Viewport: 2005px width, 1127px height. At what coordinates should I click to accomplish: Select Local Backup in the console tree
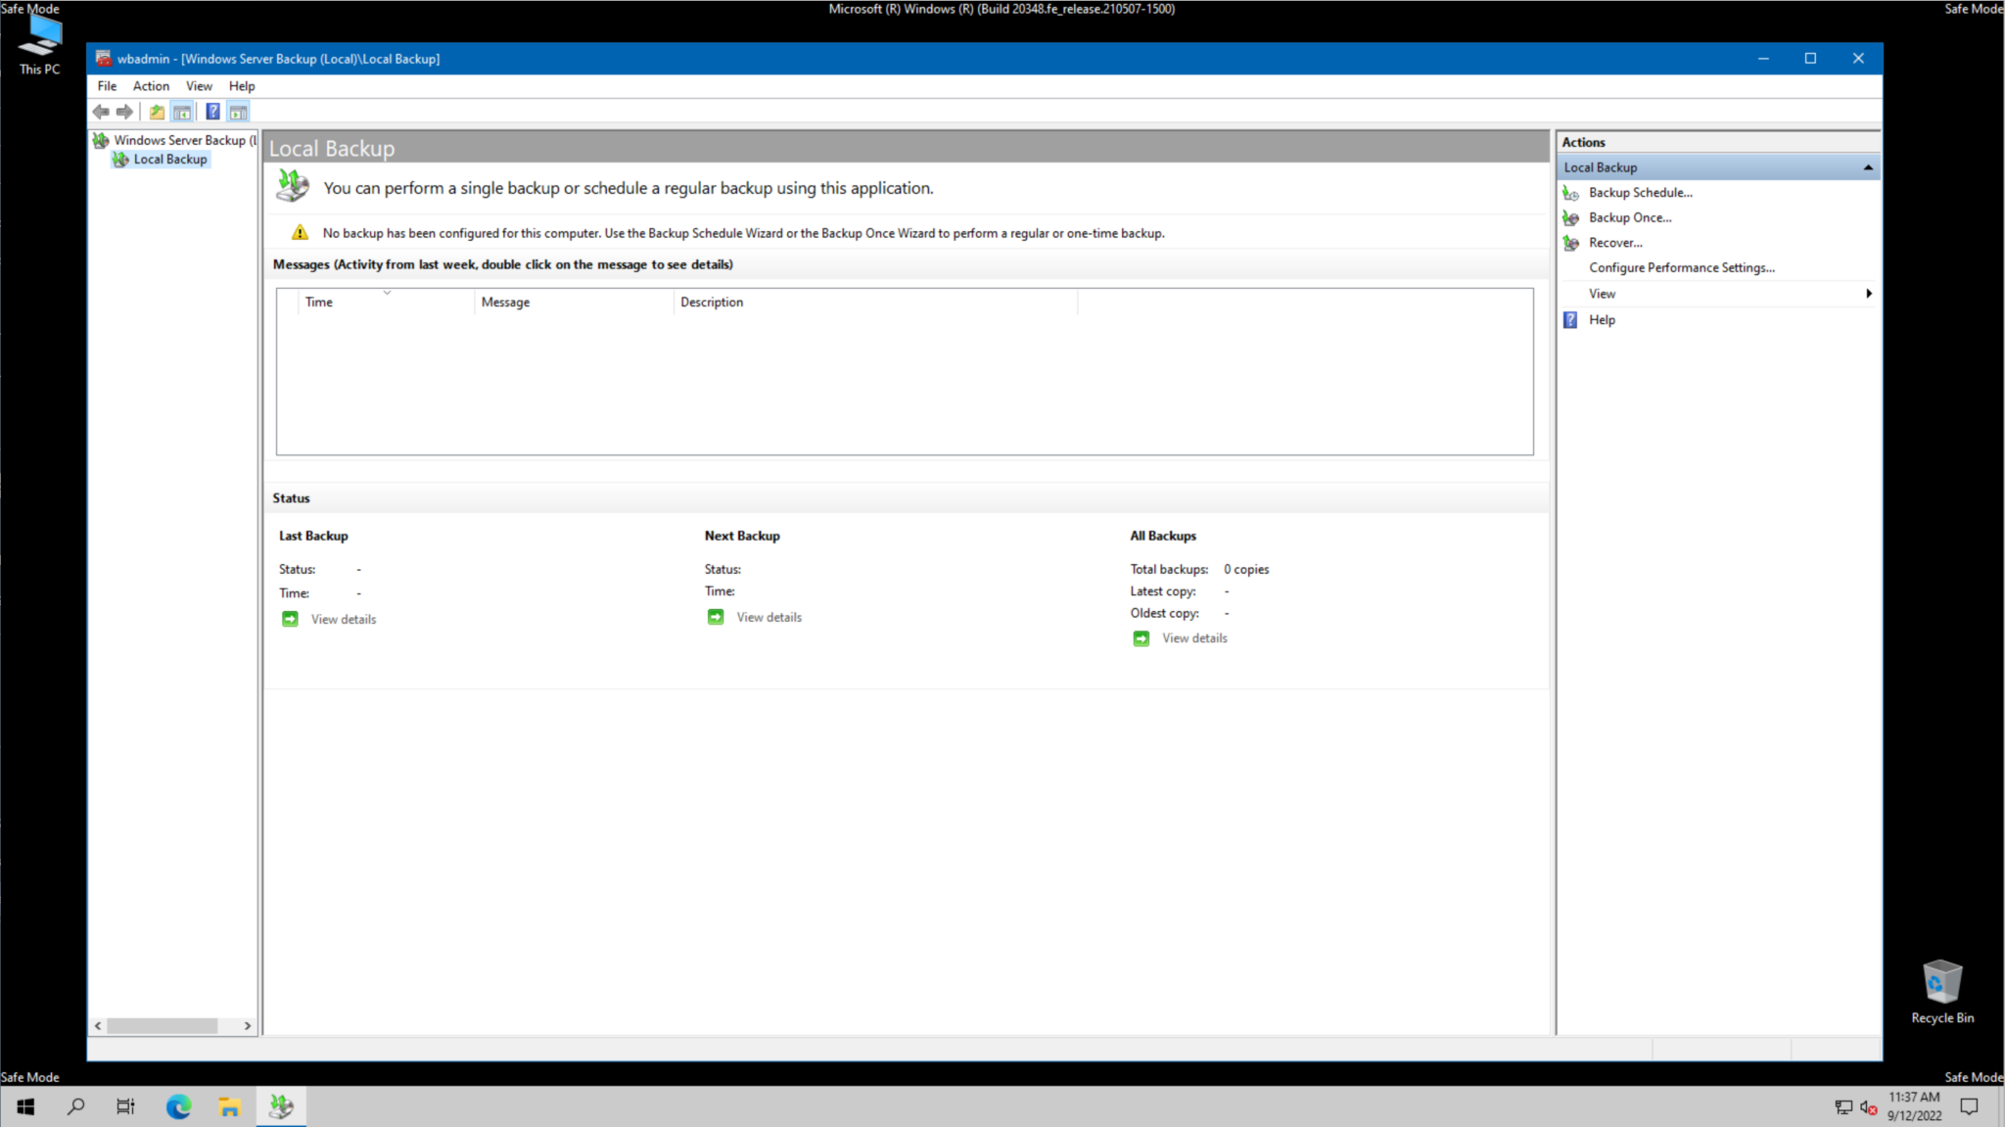click(x=169, y=159)
